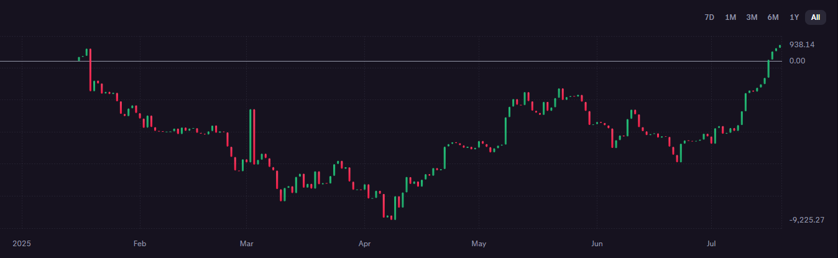Click the long green candle in early May

coord(506,131)
